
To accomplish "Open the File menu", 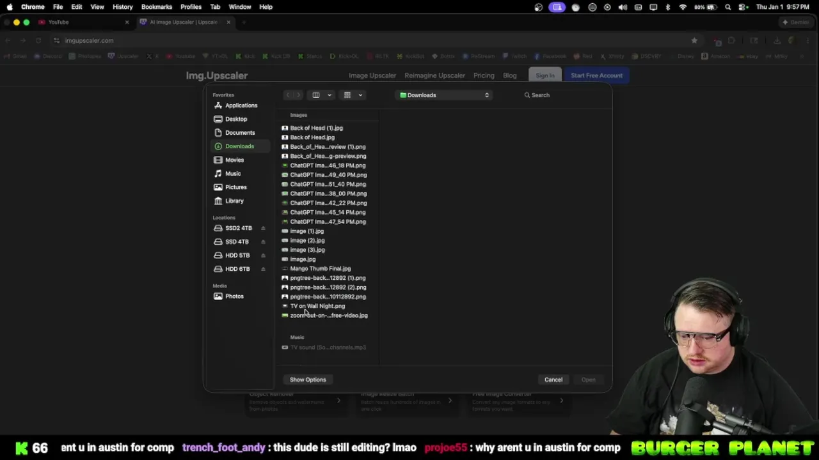I will pyautogui.click(x=58, y=7).
